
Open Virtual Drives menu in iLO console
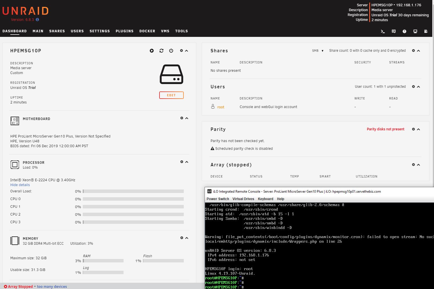click(243, 199)
